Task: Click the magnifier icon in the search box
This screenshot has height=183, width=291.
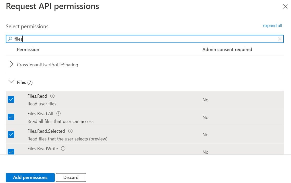Action: click(10, 39)
